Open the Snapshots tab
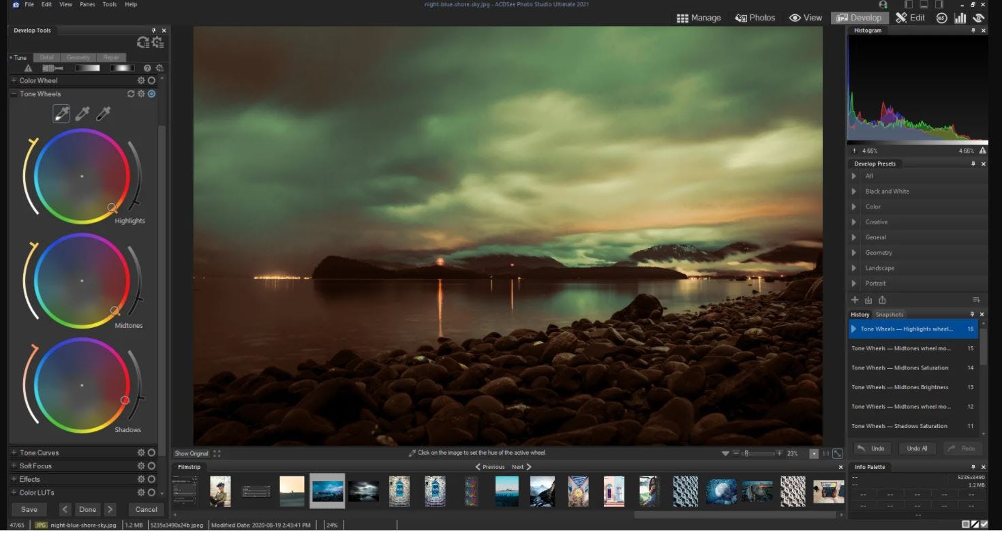The height and width of the screenshot is (533, 1002). [889, 314]
